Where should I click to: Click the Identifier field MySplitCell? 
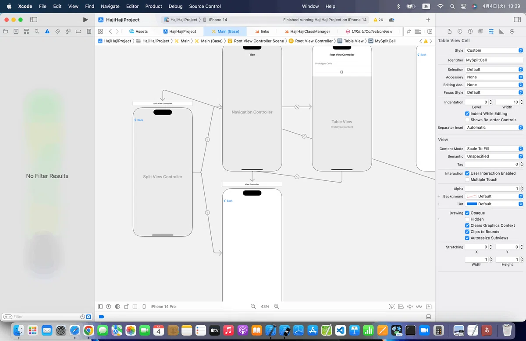[494, 60]
